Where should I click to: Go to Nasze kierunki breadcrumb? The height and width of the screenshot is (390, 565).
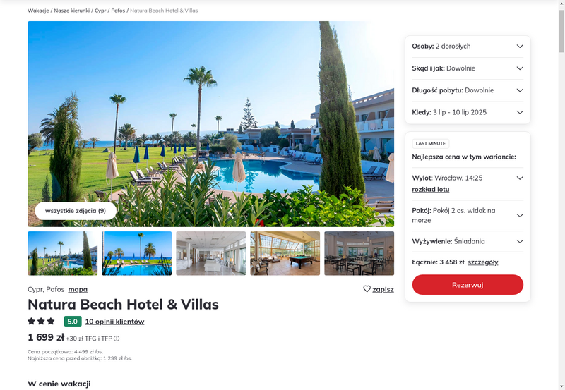pos(72,11)
